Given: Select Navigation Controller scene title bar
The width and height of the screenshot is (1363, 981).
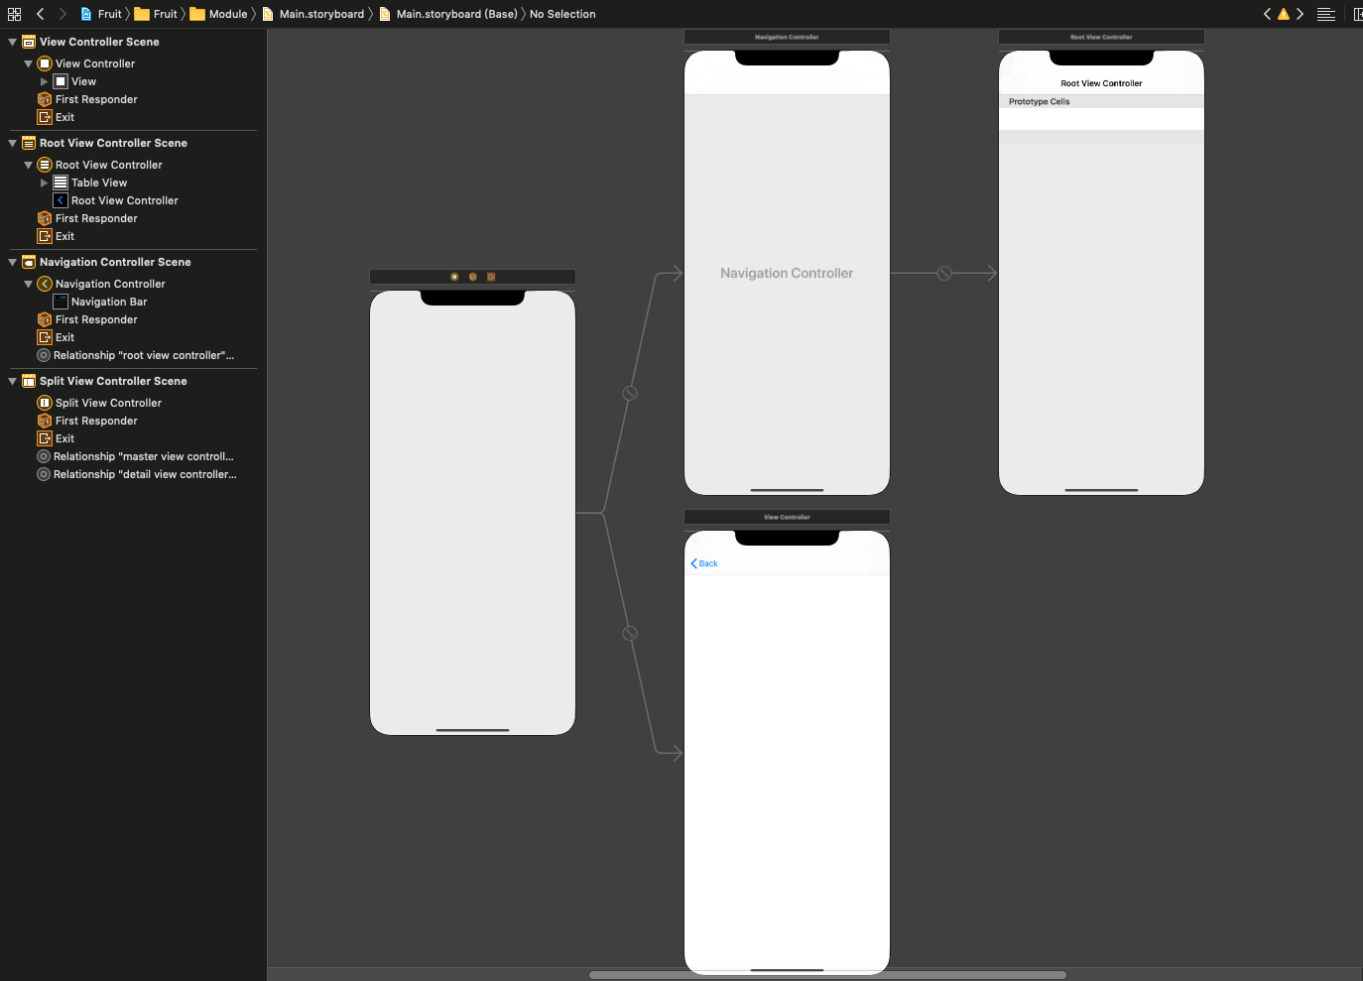Looking at the screenshot, I should (x=787, y=37).
